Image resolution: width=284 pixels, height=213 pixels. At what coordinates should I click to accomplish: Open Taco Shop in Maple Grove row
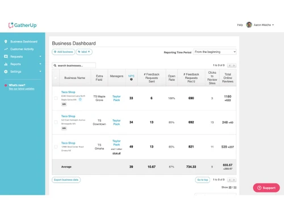(x=68, y=92)
